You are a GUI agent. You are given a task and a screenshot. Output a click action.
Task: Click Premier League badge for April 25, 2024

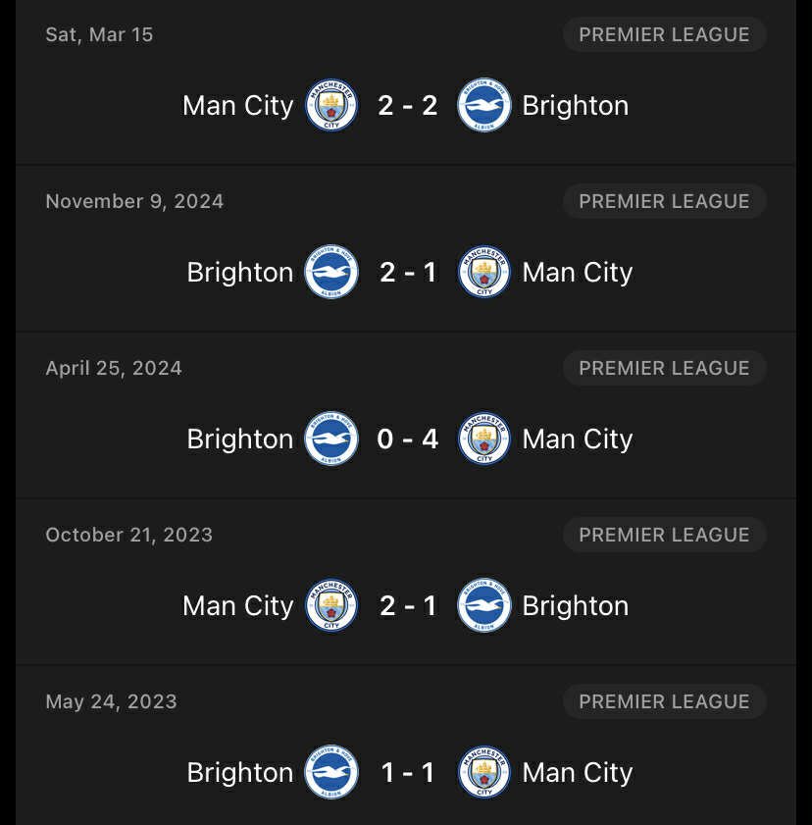pyautogui.click(x=664, y=368)
